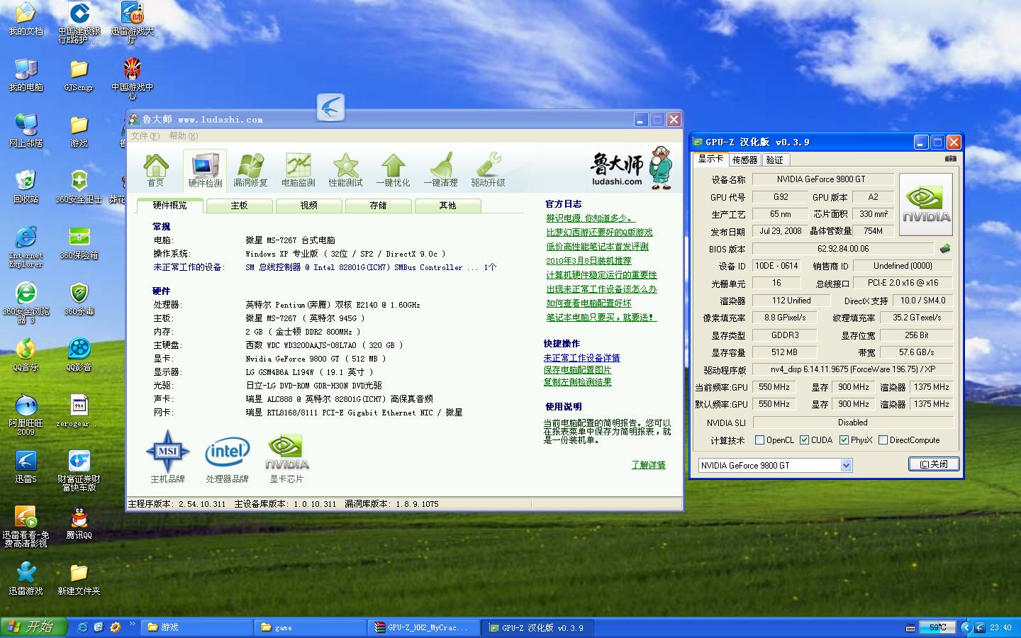Open the 驱动升级 wrench icon
1021x638 pixels.
click(x=488, y=170)
